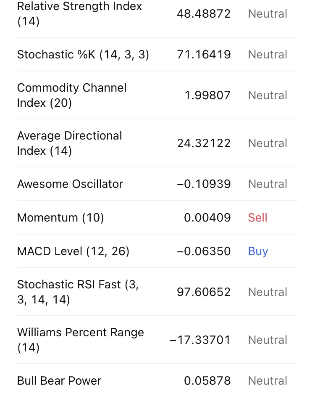Select the RSI value 48.48872
Image resolution: width=315 pixels, height=396 pixels.
204,13
